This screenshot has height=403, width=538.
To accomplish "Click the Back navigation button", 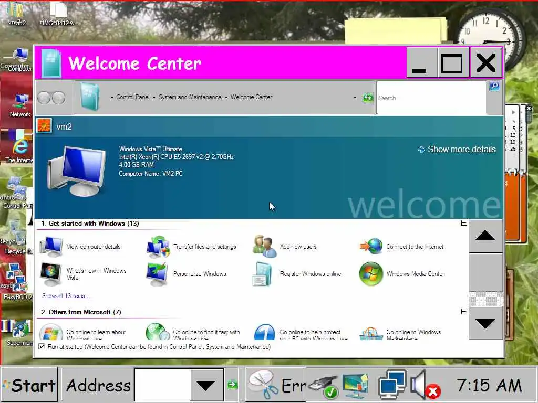I will [x=44, y=98].
